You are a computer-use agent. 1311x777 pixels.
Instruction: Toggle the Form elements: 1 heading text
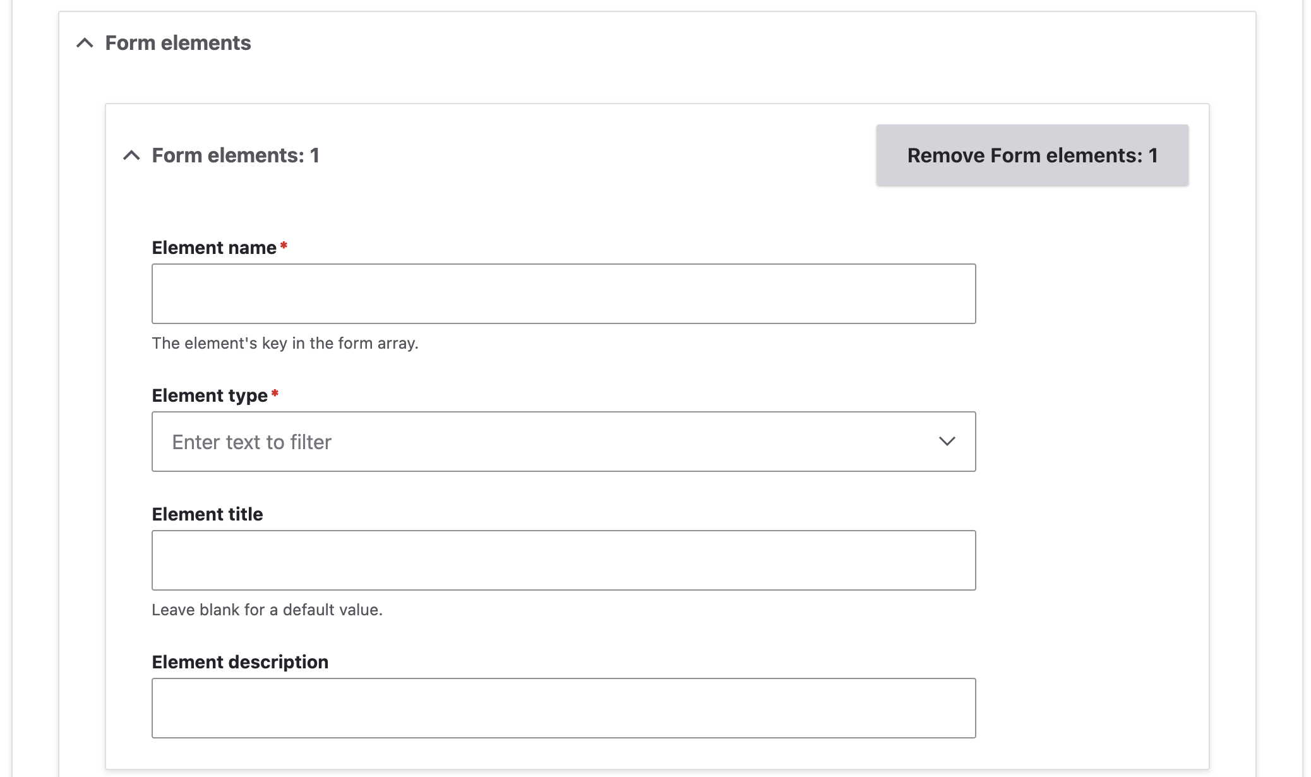pos(235,155)
